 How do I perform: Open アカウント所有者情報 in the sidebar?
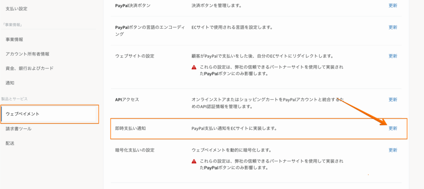point(28,54)
